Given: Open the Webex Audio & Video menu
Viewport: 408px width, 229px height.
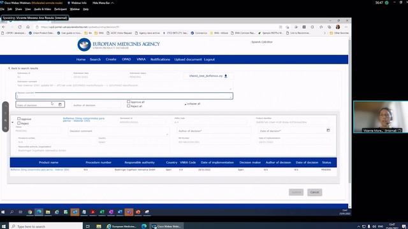Looking at the screenshot, I should tap(43, 9).
